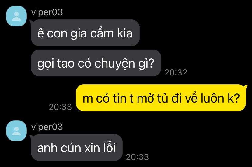
Task: Click the top viper03 username label
Action: (x=47, y=12)
